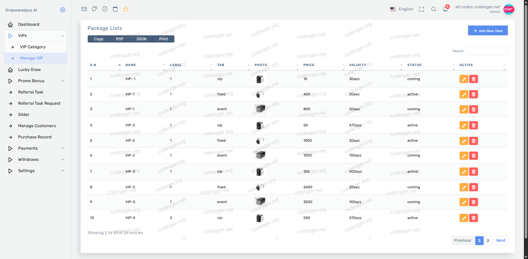Go to Manage Customers page

pyautogui.click(x=37, y=126)
